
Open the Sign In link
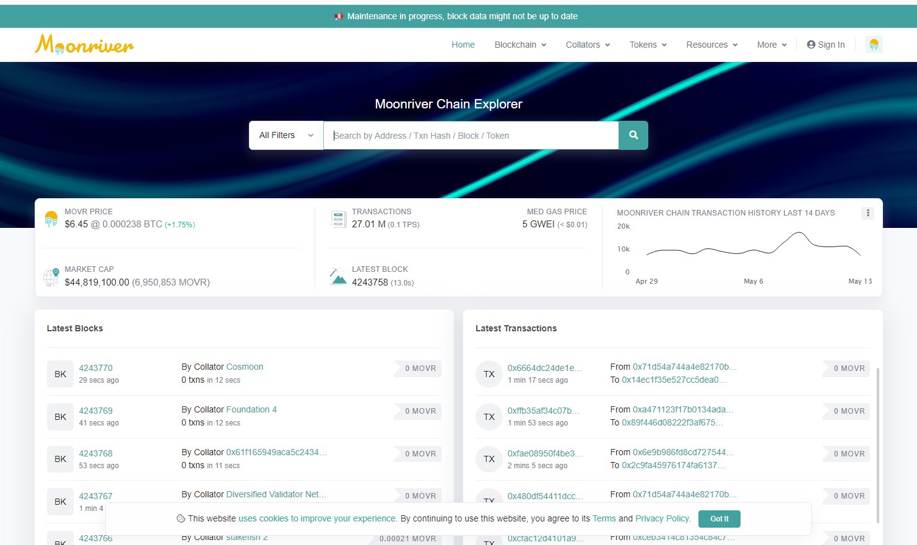pyautogui.click(x=826, y=45)
